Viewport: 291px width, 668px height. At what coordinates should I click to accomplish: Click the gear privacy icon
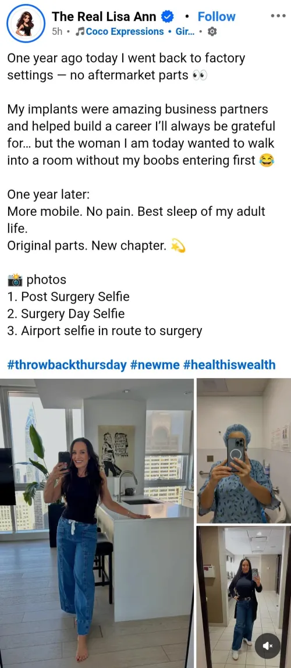click(x=212, y=32)
